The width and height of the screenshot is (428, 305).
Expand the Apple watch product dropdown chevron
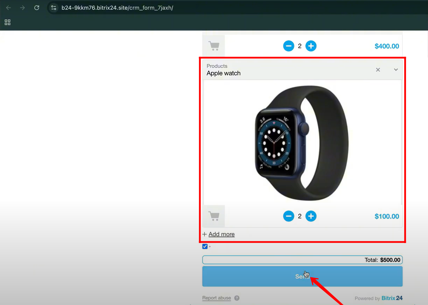click(x=396, y=70)
